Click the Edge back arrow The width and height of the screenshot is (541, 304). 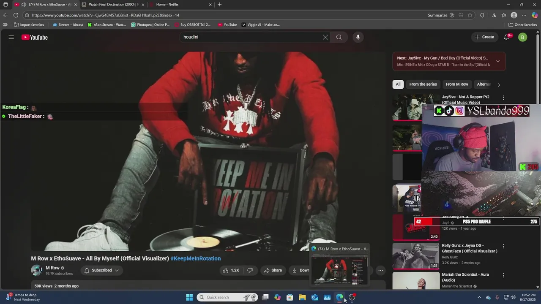coord(5,15)
